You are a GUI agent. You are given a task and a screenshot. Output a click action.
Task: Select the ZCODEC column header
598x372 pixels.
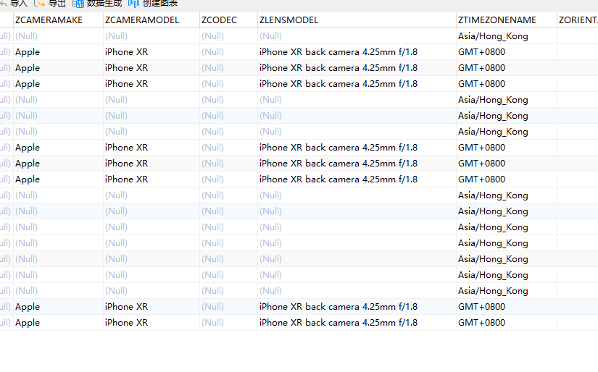tap(228, 20)
